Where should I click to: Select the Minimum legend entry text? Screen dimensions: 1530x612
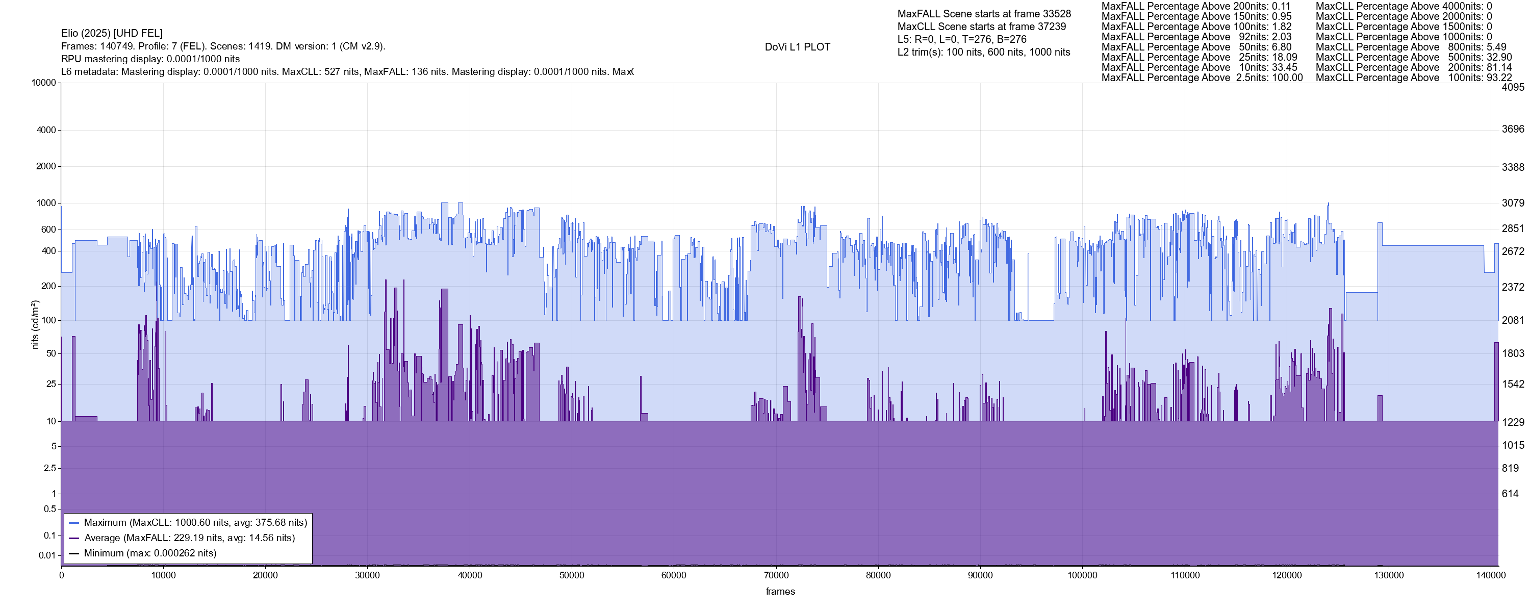(150, 554)
